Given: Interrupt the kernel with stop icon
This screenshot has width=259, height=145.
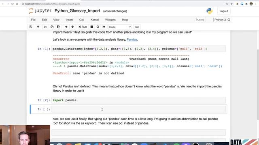Looking at the screenshot, I should pyautogui.click(x=92, y=27).
